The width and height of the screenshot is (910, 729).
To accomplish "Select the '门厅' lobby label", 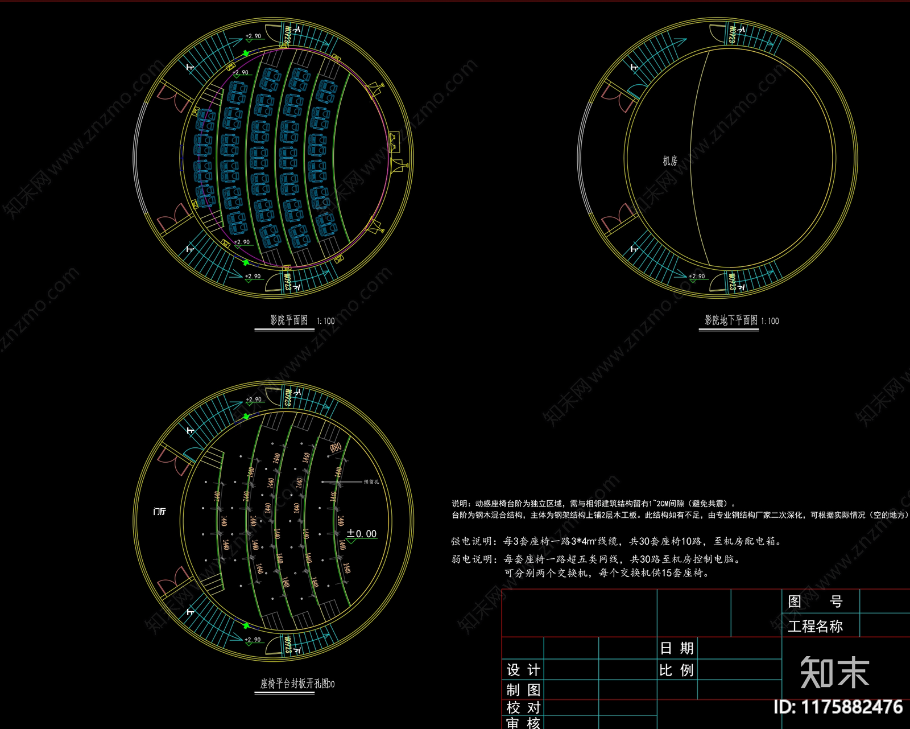I will (159, 512).
